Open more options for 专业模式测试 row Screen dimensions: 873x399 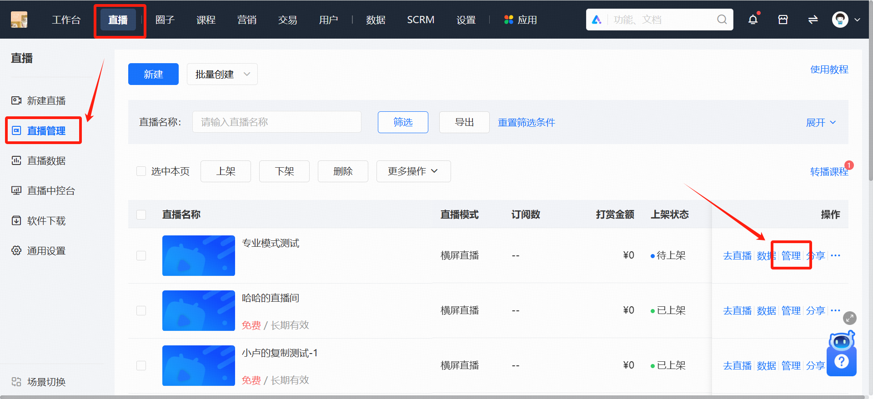(x=835, y=255)
